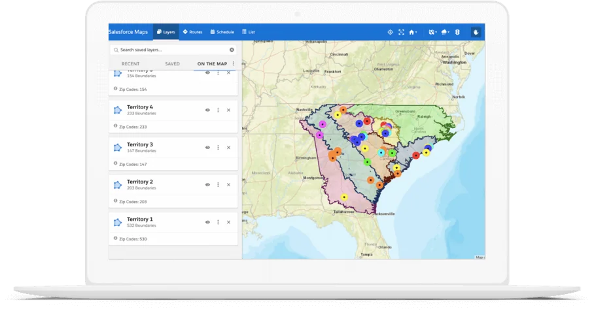
Task: Click the 203 Boundaries text
Action: [x=141, y=188]
